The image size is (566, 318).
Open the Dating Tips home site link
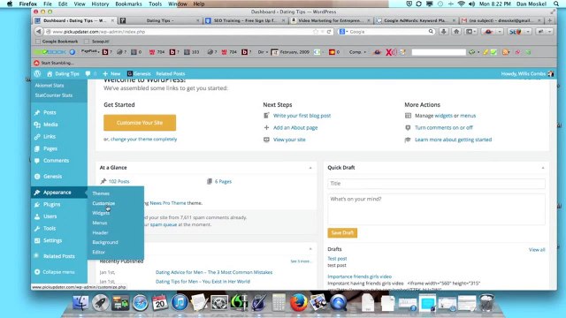pyautogui.click(x=63, y=73)
